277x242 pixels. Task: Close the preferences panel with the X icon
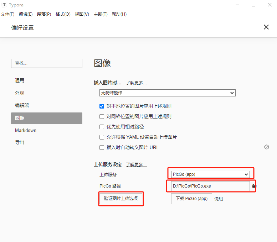pos(266,27)
